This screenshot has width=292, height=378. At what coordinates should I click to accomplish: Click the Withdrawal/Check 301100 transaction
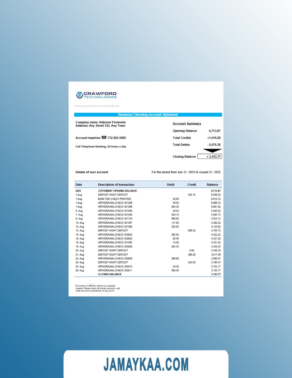coord(115,219)
